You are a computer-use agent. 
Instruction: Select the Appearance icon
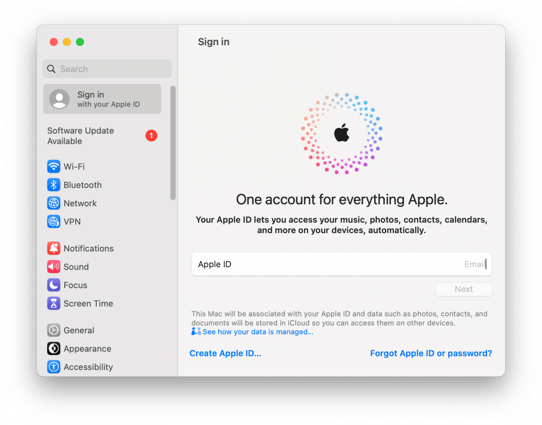(53, 348)
